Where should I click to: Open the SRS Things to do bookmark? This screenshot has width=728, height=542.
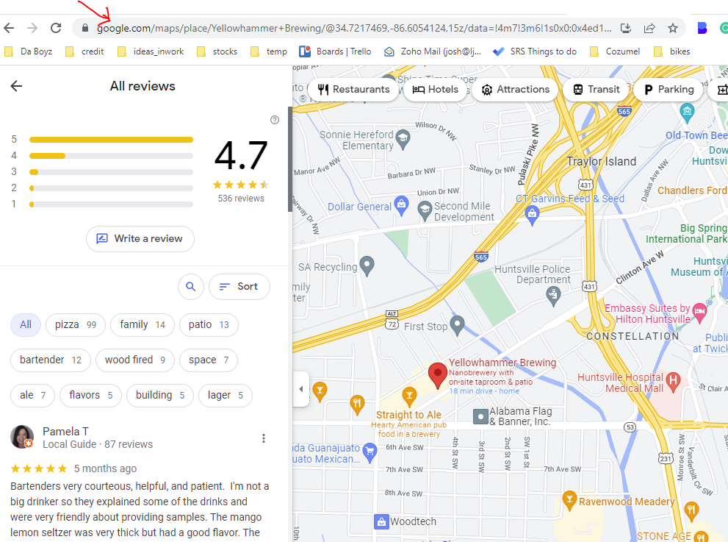[535, 51]
